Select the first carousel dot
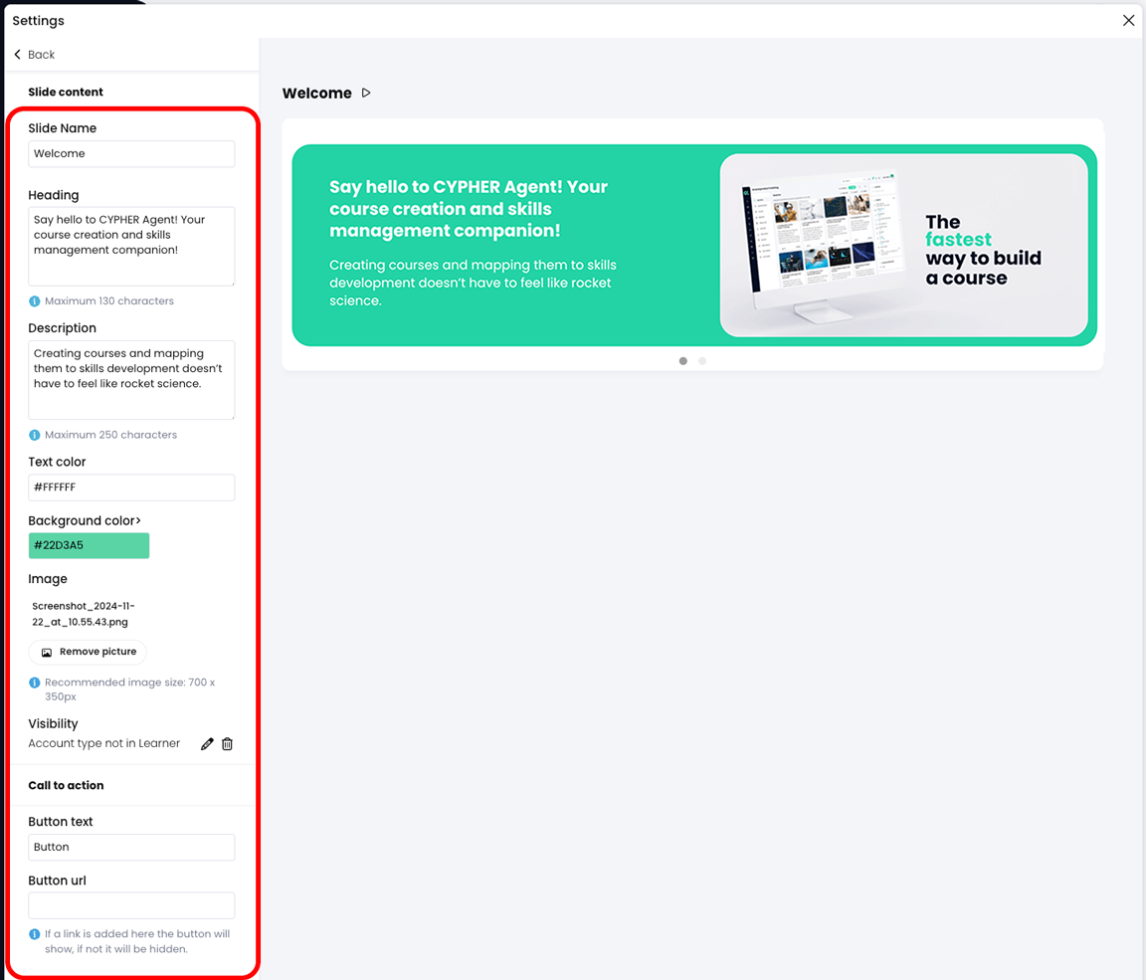This screenshot has width=1146, height=980. 683,361
